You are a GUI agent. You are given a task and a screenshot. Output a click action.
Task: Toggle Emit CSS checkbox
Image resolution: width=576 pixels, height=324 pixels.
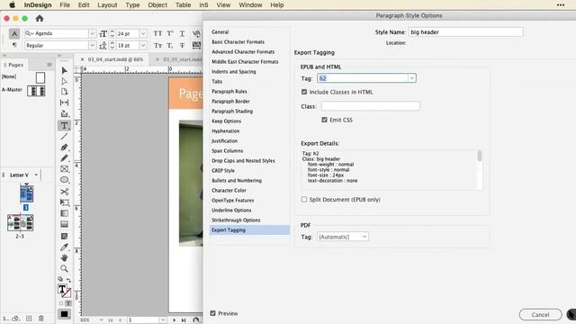click(324, 120)
